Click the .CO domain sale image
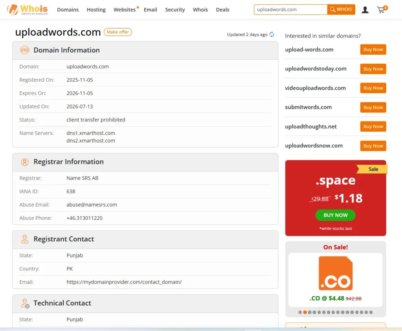 (336, 273)
